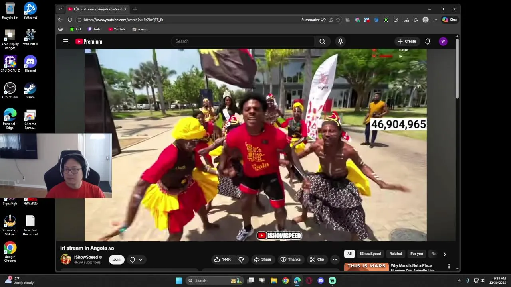Click into the YouTube search field
The height and width of the screenshot is (287, 511).
[x=243, y=41]
